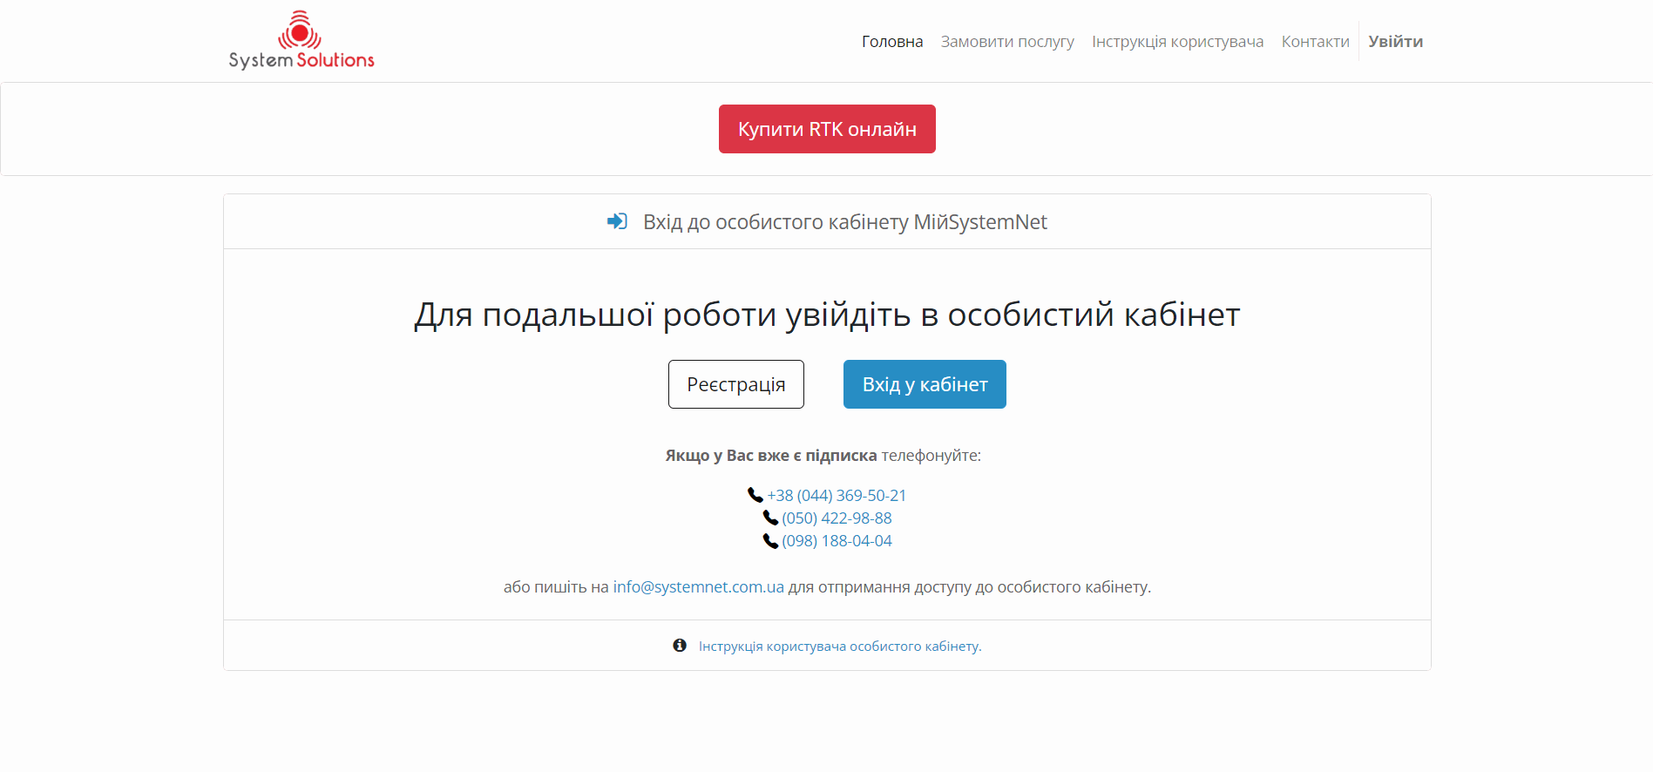Viewport: 1653px width, 772px height.
Task: Click the (098) 188-04-04 phone link
Action: click(837, 540)
